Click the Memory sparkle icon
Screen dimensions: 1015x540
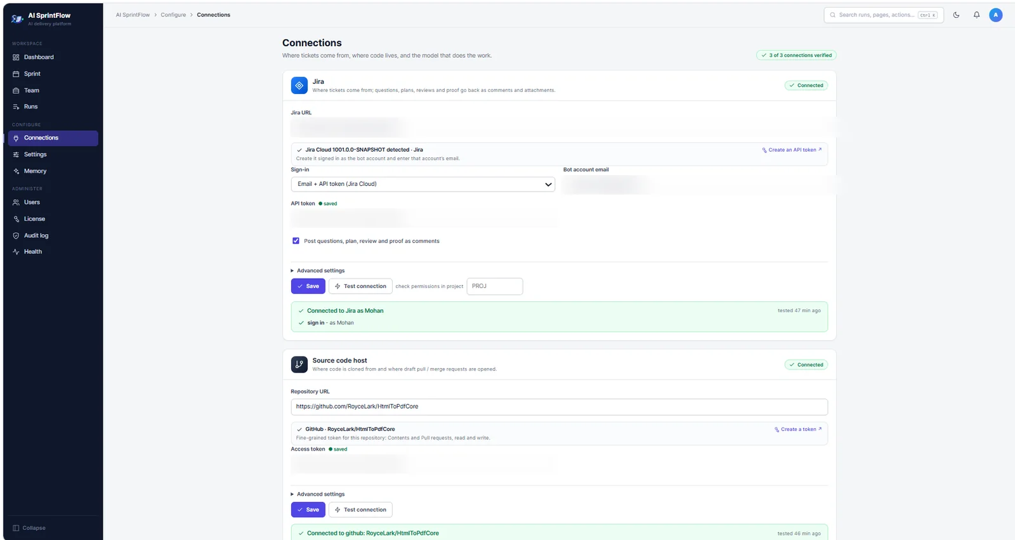tap(16, 171)
